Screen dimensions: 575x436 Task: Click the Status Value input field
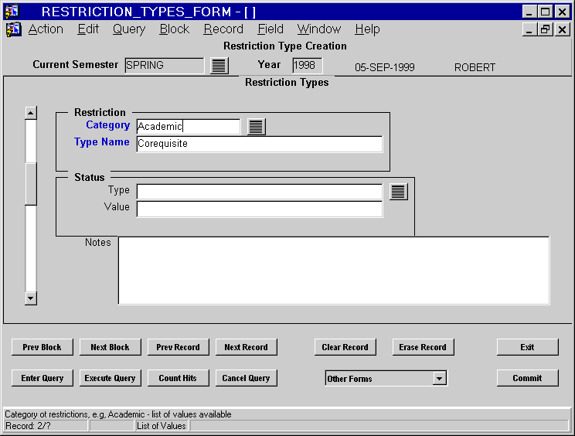pos(259,209)
